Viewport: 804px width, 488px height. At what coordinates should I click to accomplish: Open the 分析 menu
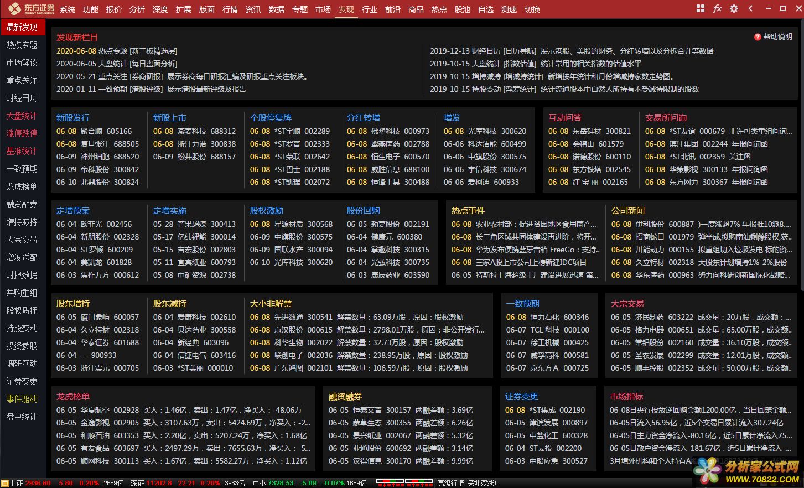[x=137, y=9]
